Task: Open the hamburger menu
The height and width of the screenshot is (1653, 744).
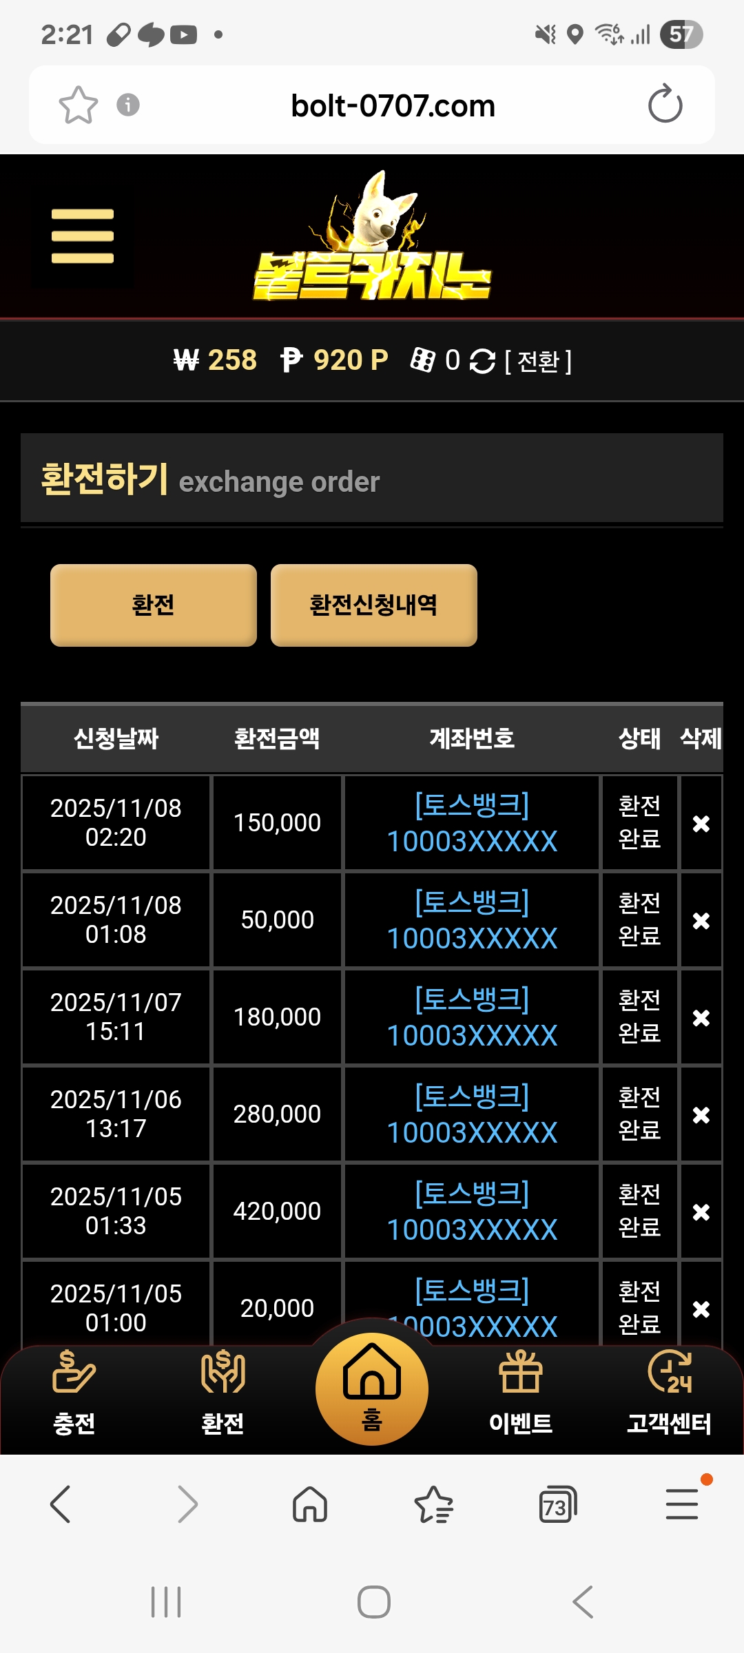Action: point(83,236)
